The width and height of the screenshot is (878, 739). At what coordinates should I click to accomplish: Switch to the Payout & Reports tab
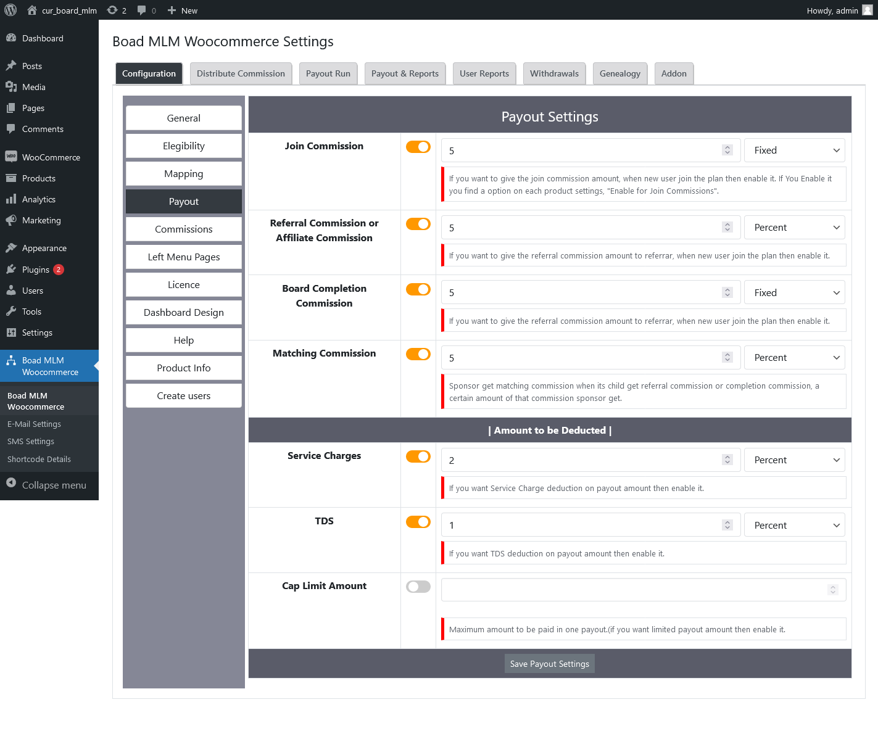pos(405,73)
